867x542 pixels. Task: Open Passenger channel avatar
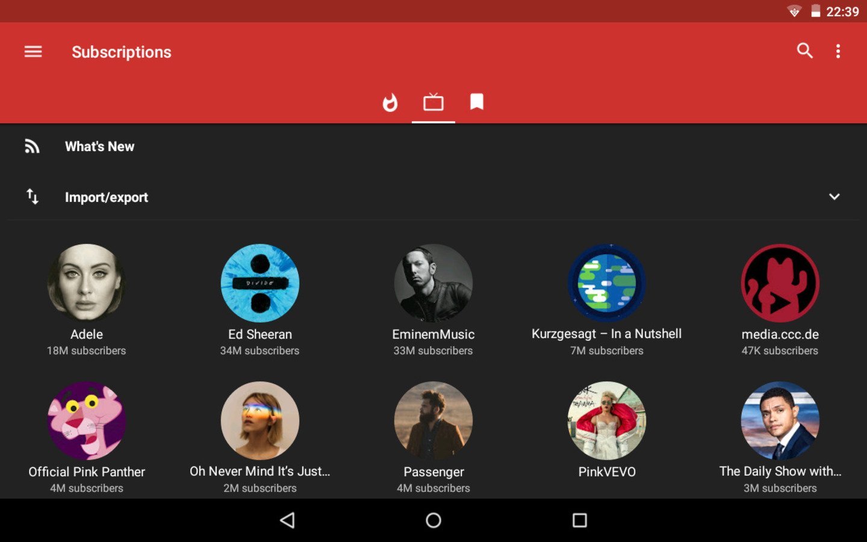pyautogui.click(x=433, y=420)
